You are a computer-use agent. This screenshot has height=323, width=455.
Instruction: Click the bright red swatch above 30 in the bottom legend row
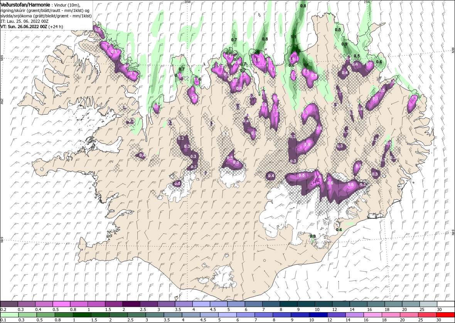446,315
